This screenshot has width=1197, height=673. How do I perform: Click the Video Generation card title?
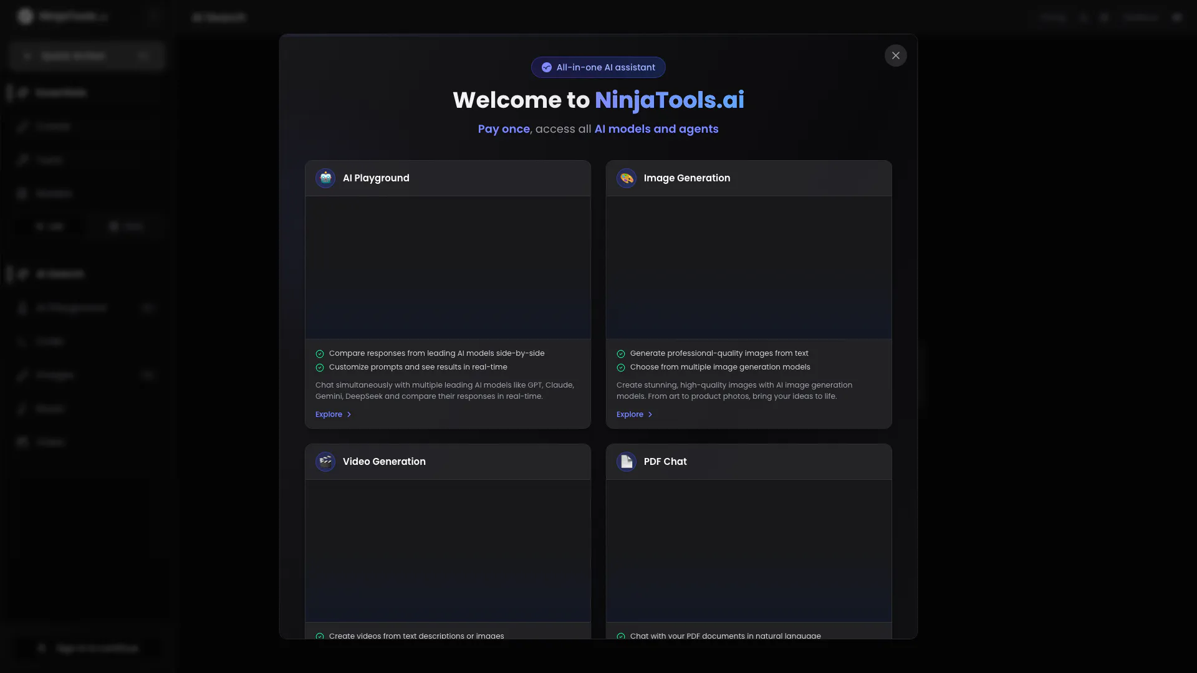384,462
